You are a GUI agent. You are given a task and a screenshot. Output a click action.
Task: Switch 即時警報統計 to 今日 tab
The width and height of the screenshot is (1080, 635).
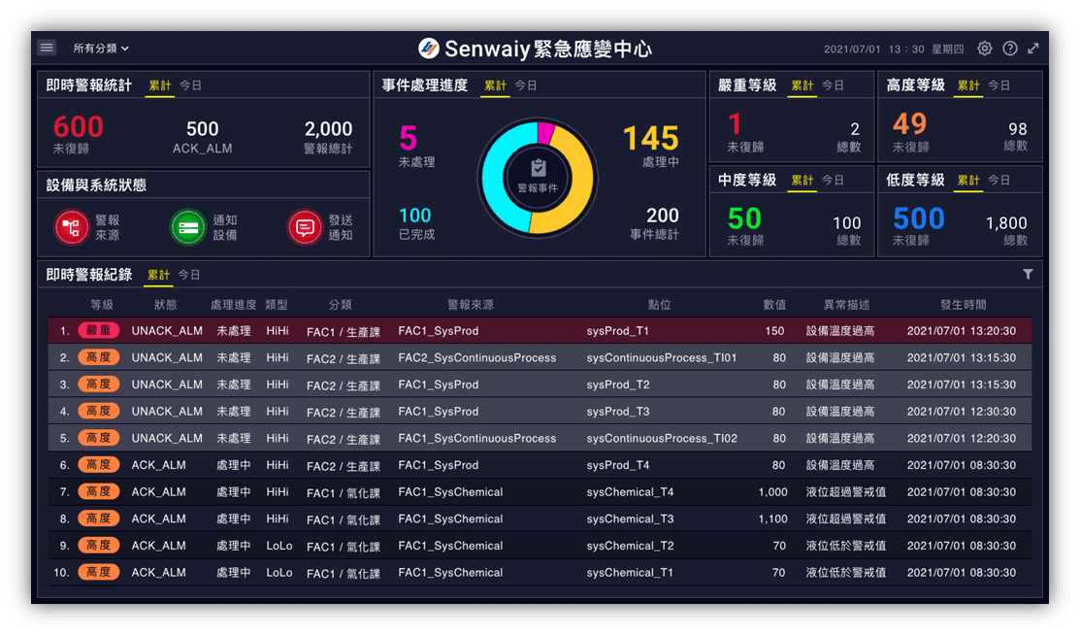tap(190, 85)
